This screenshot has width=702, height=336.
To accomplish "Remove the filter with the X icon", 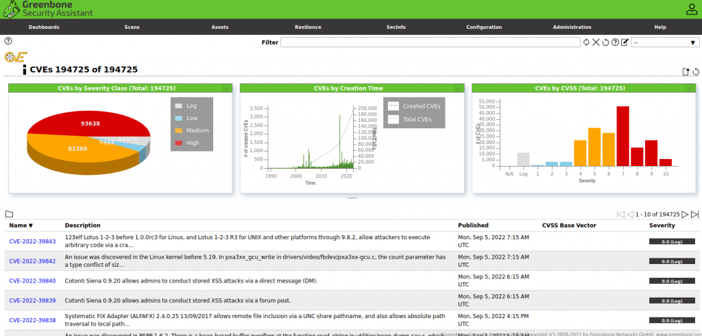I will [x=596, y=42].
